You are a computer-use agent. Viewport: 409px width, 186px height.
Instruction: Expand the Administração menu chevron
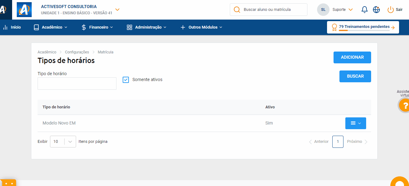pyautogui.click(x=165, y=27)
